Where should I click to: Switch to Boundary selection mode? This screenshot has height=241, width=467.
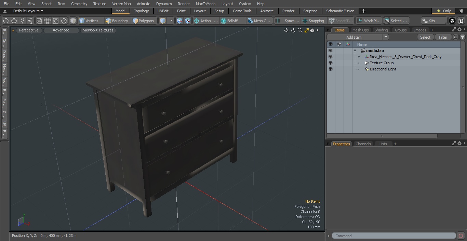pos(117,21)
